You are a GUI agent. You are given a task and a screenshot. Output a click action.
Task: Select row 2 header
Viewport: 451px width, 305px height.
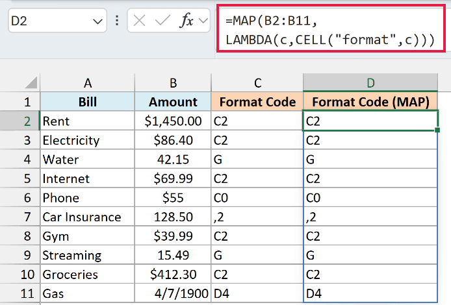click(20, 121)
